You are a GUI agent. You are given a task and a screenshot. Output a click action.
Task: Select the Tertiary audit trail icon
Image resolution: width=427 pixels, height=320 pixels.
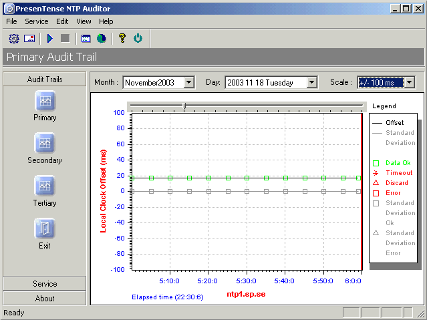tap(45, 186)
